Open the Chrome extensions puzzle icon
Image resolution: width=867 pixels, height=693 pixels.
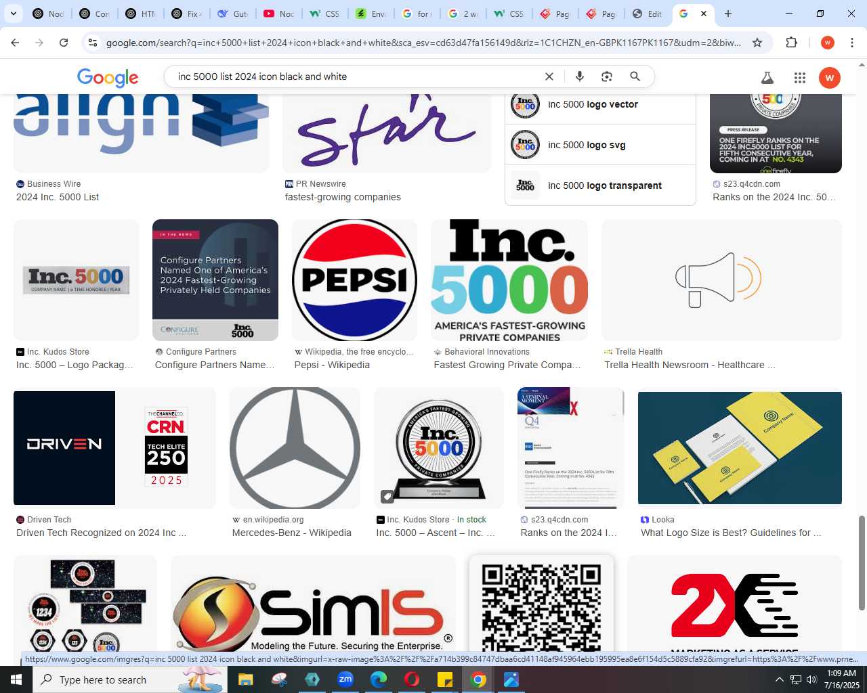pyautogui.click(x=791, y=43)
